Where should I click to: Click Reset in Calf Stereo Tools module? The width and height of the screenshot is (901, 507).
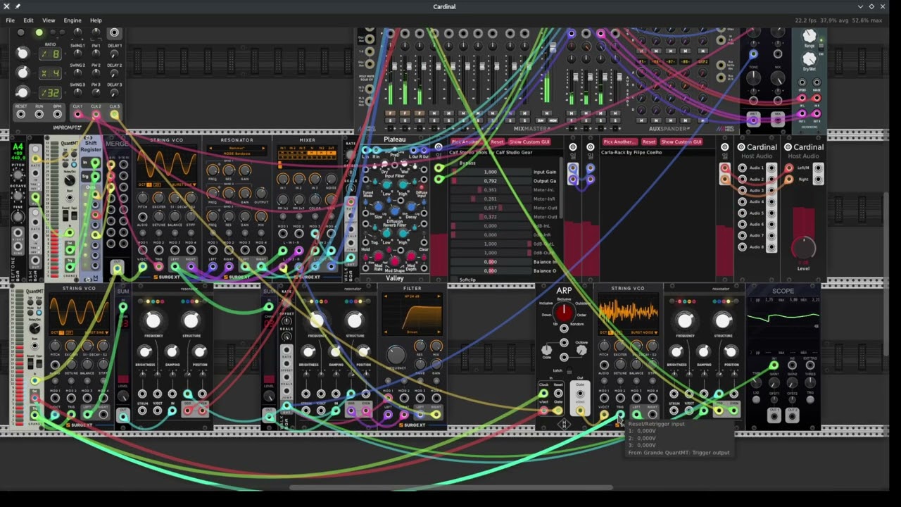tap(497, 142)
